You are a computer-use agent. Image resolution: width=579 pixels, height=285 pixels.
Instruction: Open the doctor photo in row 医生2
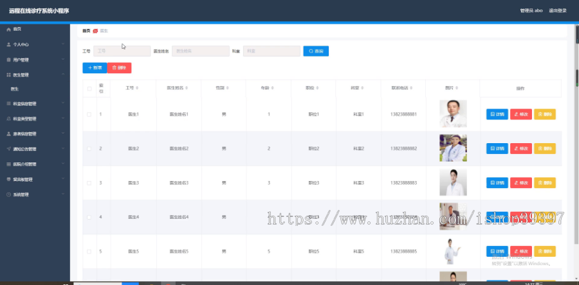453,148
